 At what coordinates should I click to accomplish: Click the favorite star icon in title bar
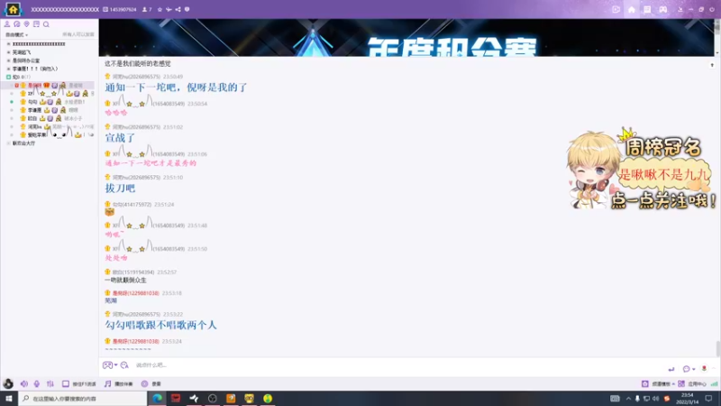coord(160,9)
